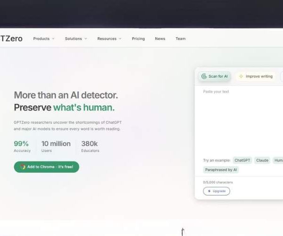The height and width of the screenshot is (236, 283).
Task: Click the Chrome logo icon
Action: click(23, 167)
